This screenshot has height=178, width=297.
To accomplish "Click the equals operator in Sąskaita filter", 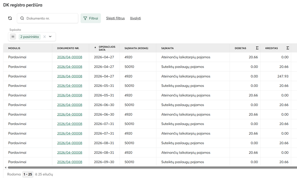I will [13, 37].
